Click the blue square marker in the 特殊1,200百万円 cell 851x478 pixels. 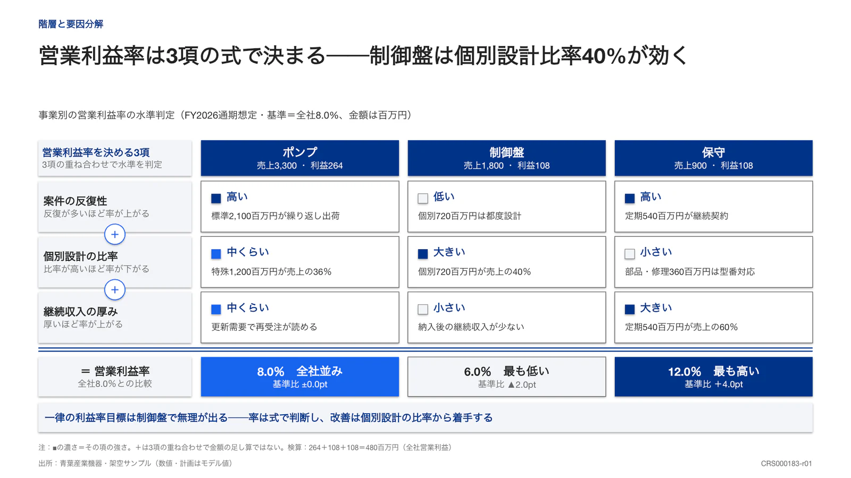coord(216,254)
